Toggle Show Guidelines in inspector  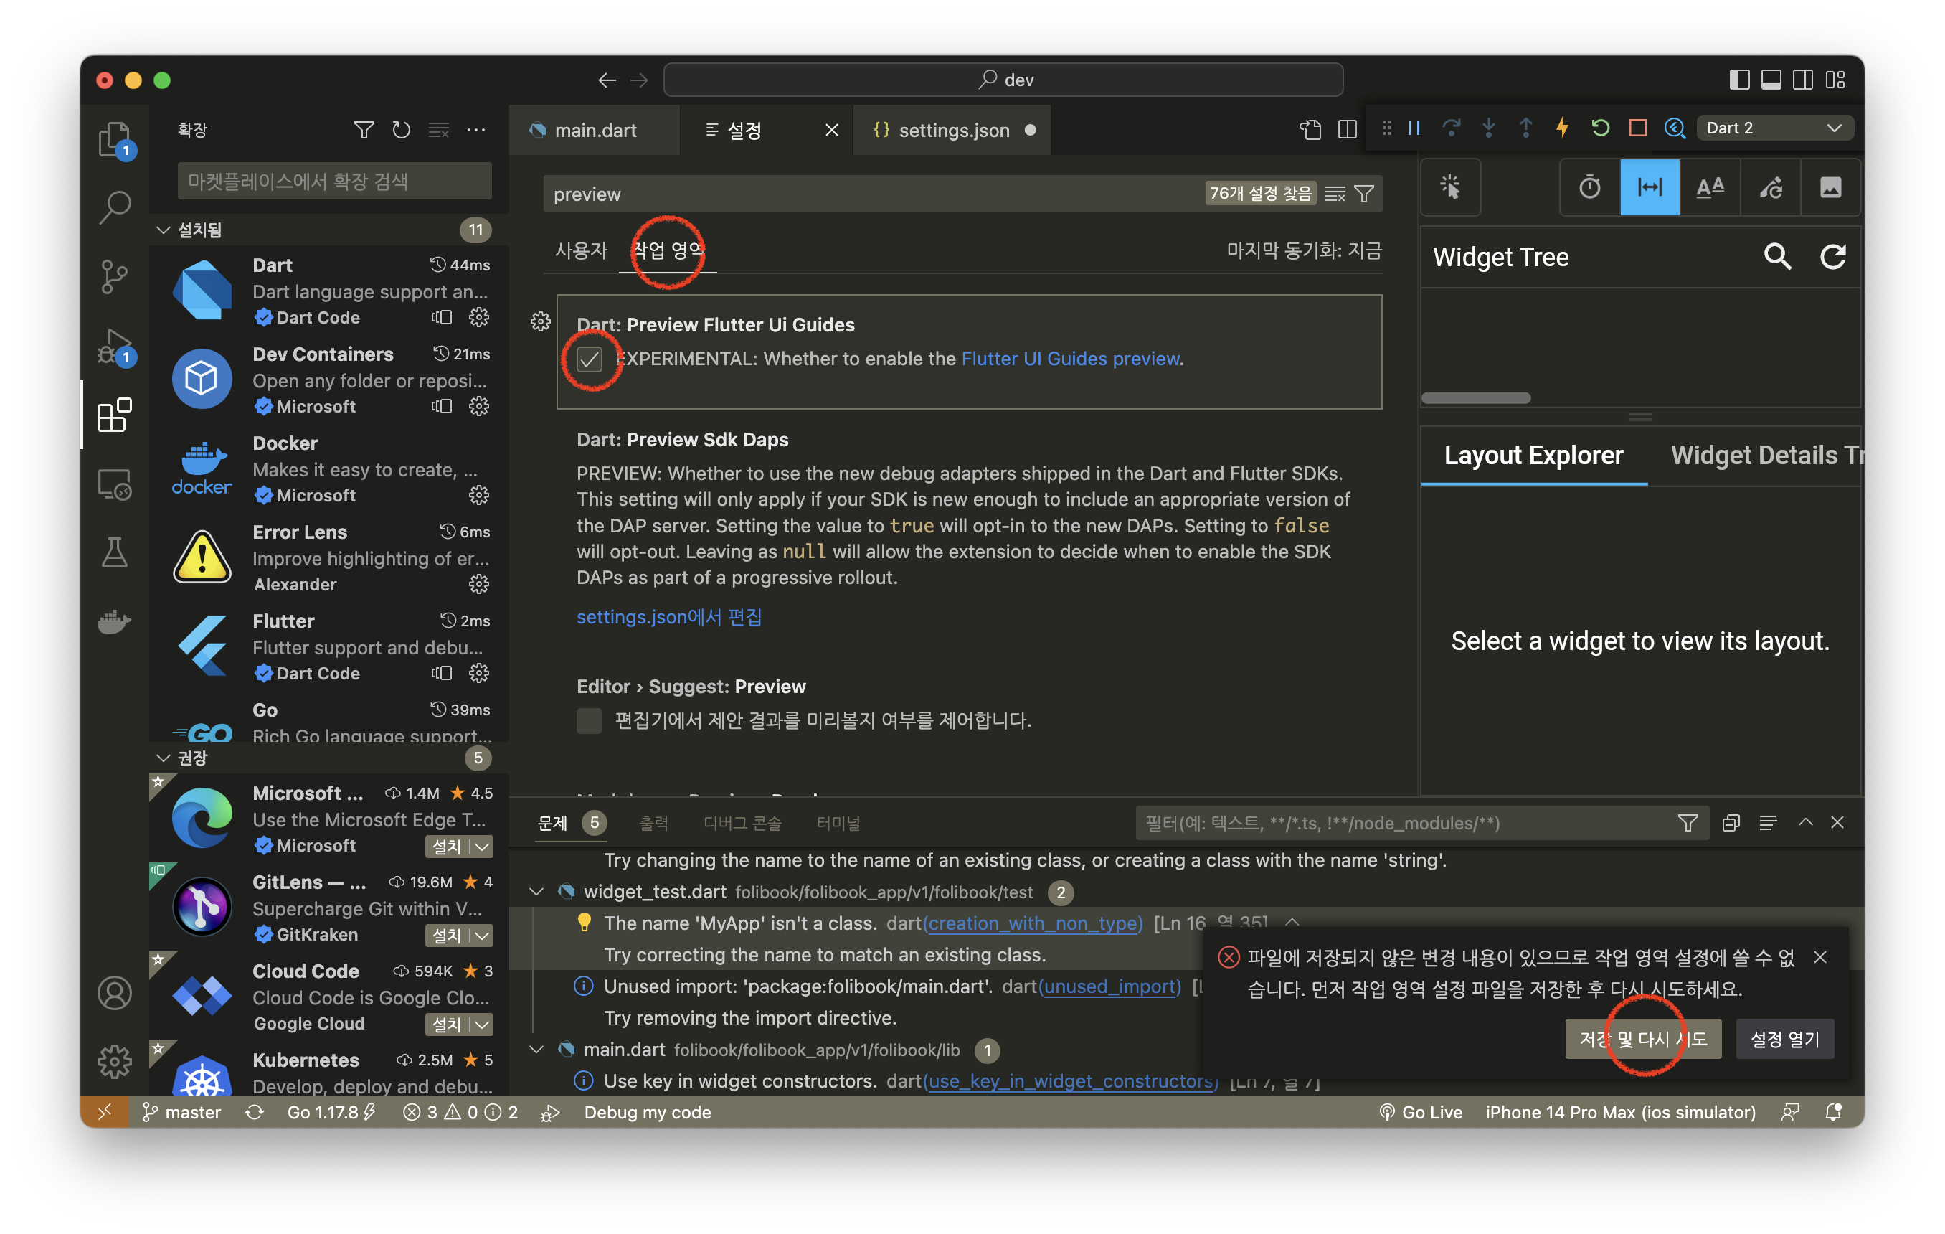[x=1650, y=187]
